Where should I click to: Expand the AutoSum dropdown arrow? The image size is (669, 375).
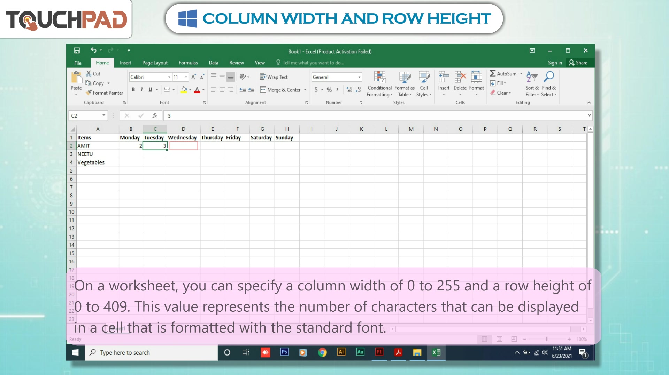[x=521, y=74]
